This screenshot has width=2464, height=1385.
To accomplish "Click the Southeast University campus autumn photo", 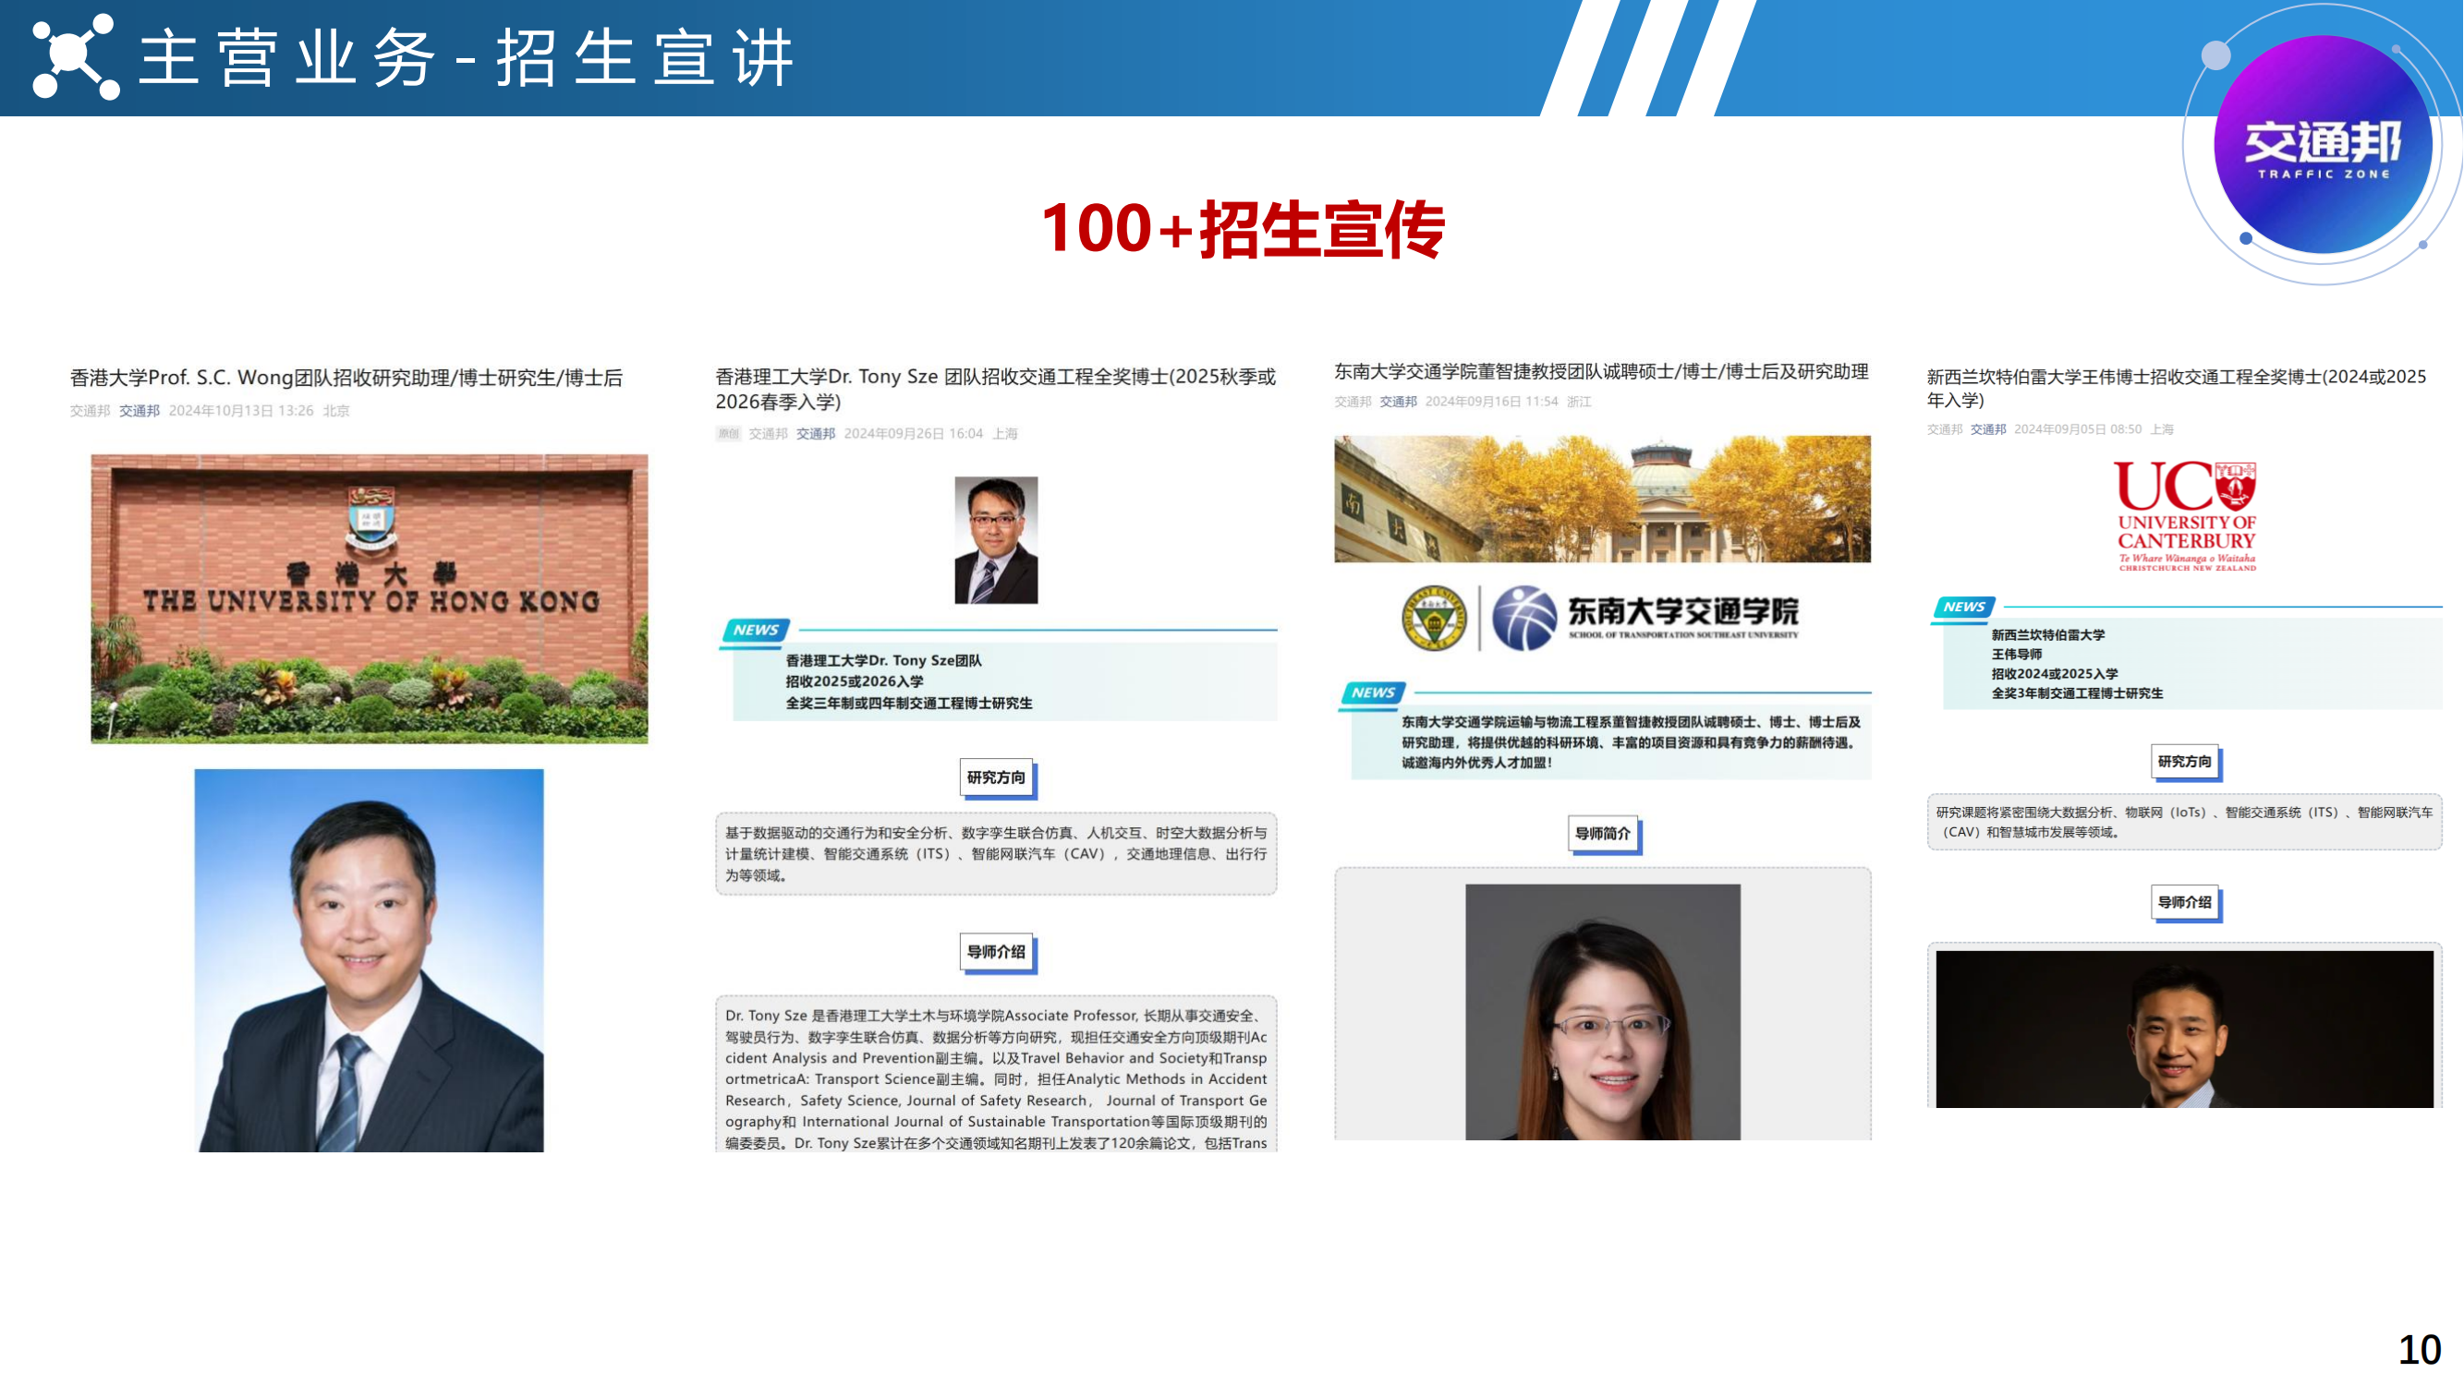I will (1602, 499).
